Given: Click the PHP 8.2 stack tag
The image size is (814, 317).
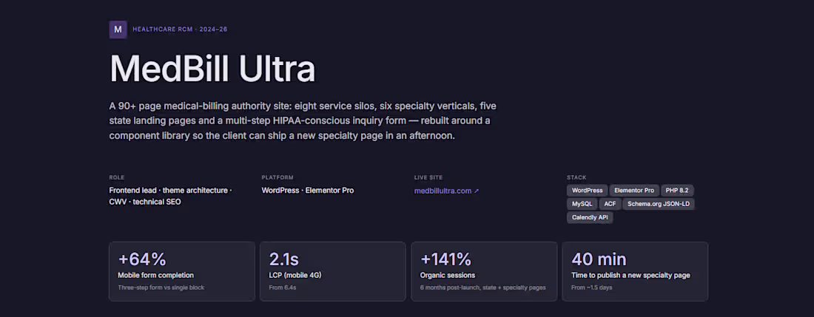Looking at the screenshot, I should pos(677,191).
